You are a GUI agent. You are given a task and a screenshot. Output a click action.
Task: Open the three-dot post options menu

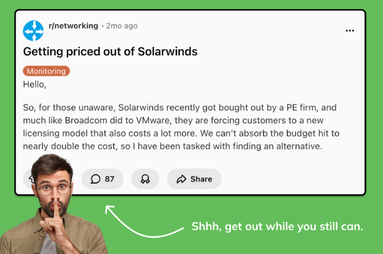pos(350,31)
